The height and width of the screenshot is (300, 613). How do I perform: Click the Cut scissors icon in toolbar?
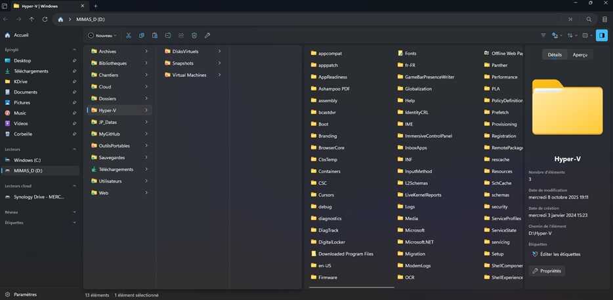point(128,35)
